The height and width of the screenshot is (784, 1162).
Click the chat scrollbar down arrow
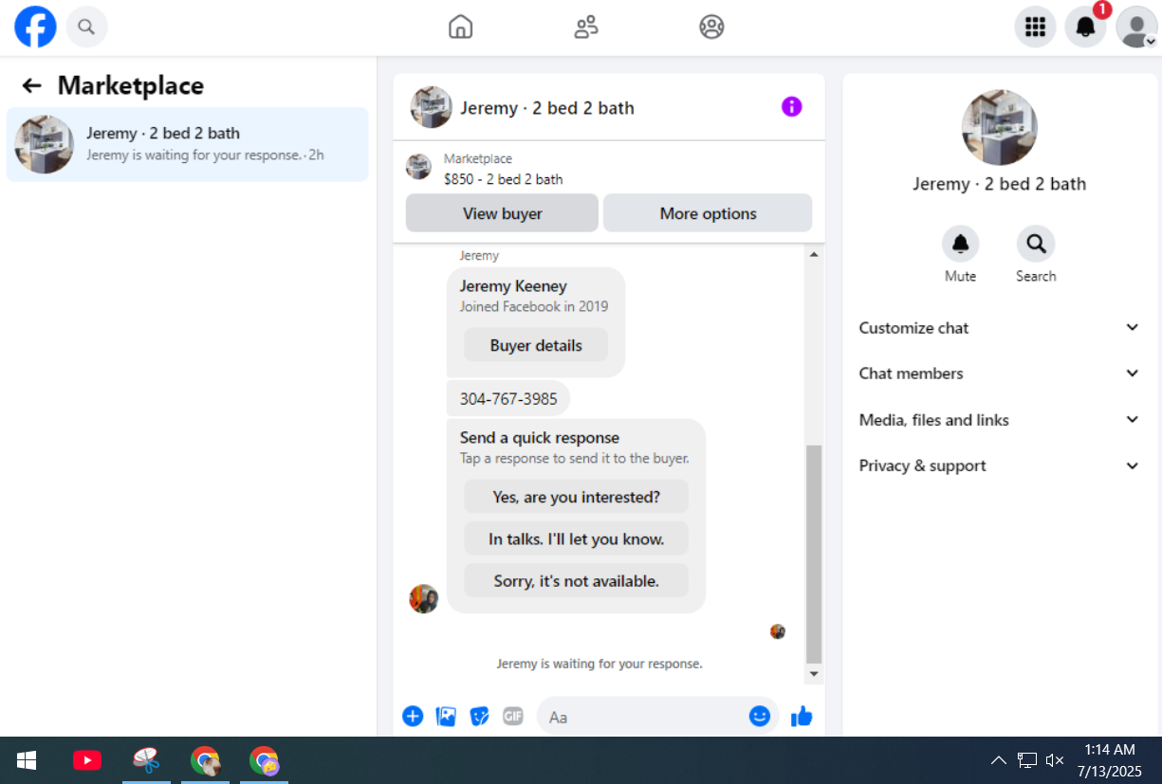[813, 674]
